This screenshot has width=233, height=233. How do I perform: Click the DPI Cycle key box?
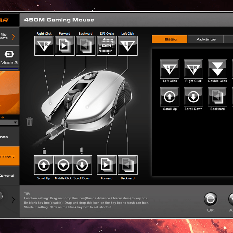point(107,46)
